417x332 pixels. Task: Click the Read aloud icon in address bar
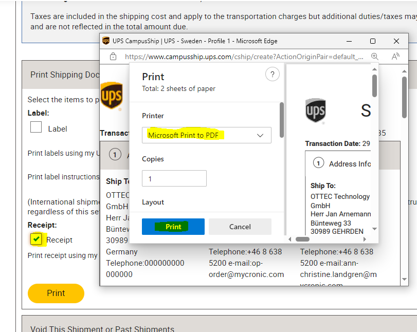[x=395, y=57]
